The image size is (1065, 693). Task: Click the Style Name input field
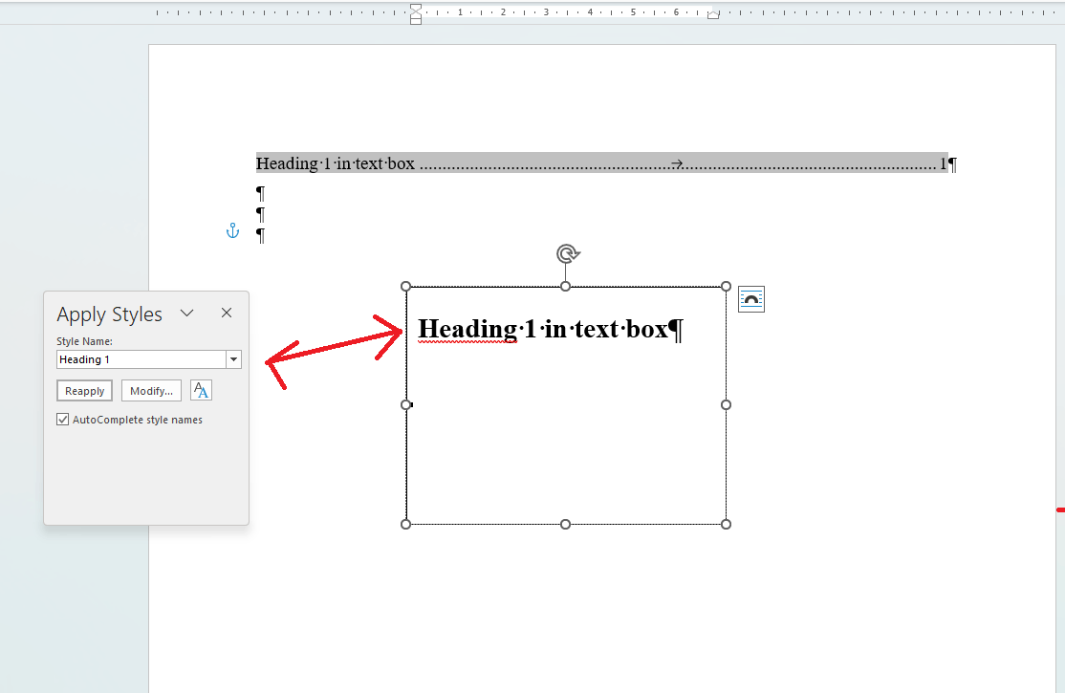tap(141, 359)
